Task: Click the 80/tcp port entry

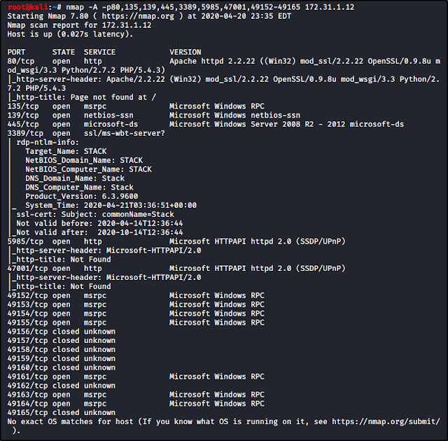Action: pos(20,61)
